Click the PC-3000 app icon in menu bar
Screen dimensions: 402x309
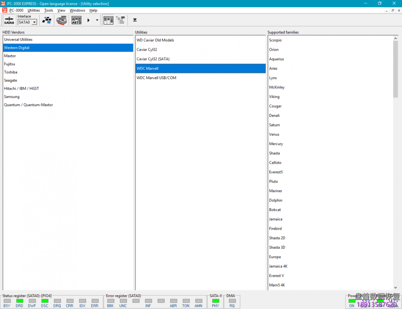pos(4,10)
